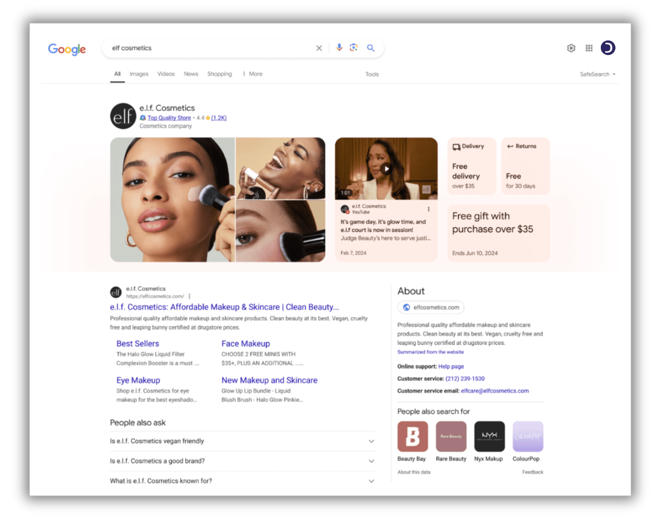This screenshot has height=519, width=655.
Task: Open the SafeSearch dropdown
Action: 597,75
